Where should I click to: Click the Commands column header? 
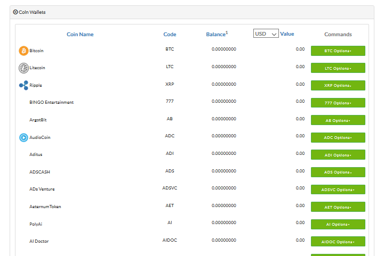338,35
